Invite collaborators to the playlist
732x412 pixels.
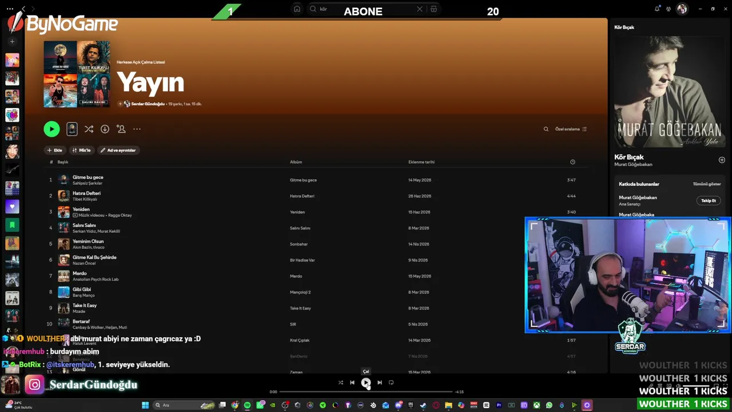121,129
